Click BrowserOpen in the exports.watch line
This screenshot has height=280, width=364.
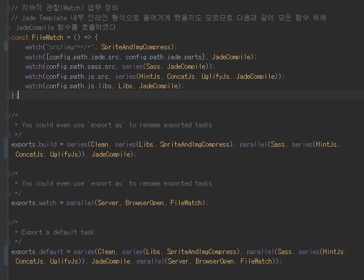point(146,203)
